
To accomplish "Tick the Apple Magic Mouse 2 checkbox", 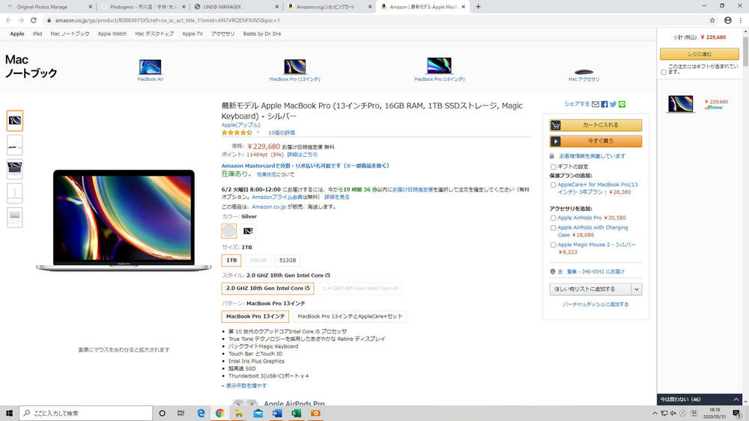I will pyautogui.click(x=554, y=245).
